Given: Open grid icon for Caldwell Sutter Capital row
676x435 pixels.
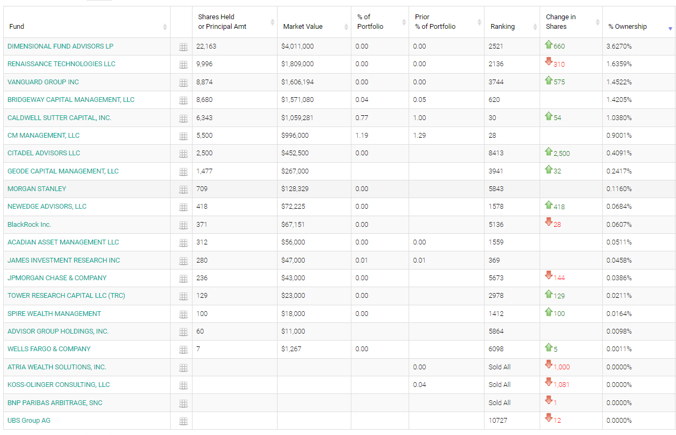Looking at the screenshot, I should point(183,118).
